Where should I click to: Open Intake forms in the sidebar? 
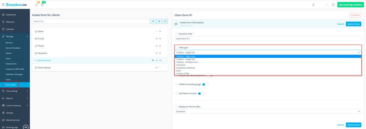coord(11,64)
